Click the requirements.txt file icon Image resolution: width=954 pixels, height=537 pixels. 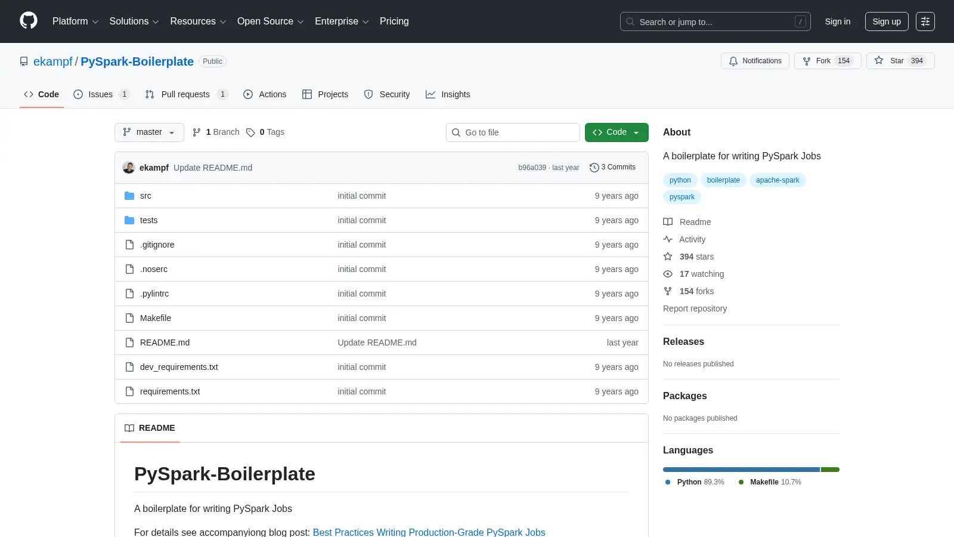pos(129,391)
